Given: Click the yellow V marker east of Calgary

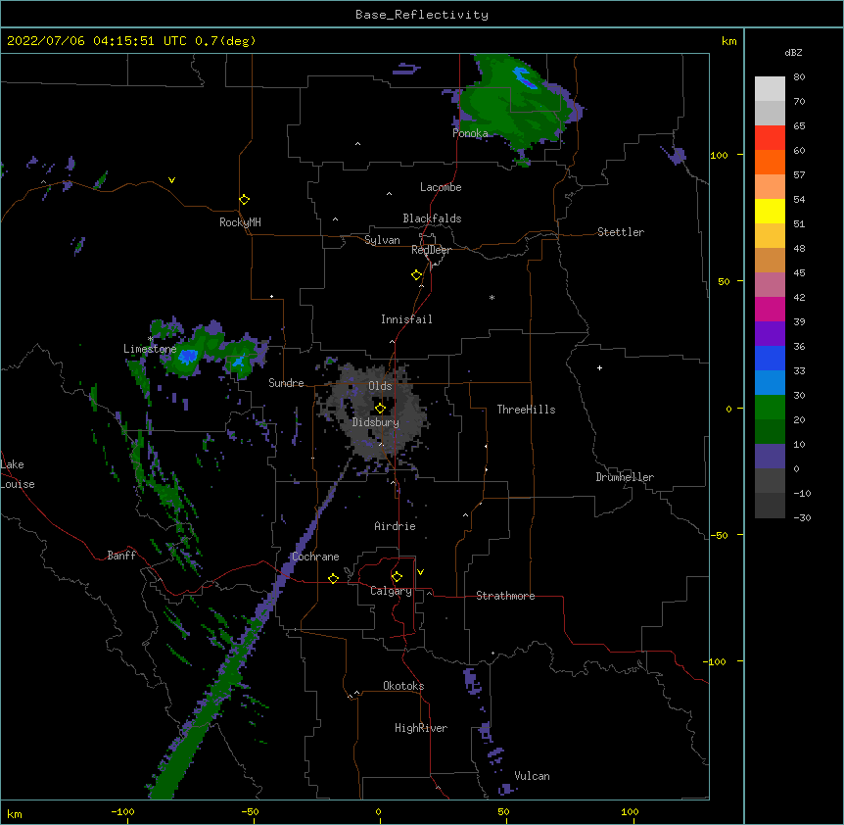Looking at the screenshot, I should 420,572.
